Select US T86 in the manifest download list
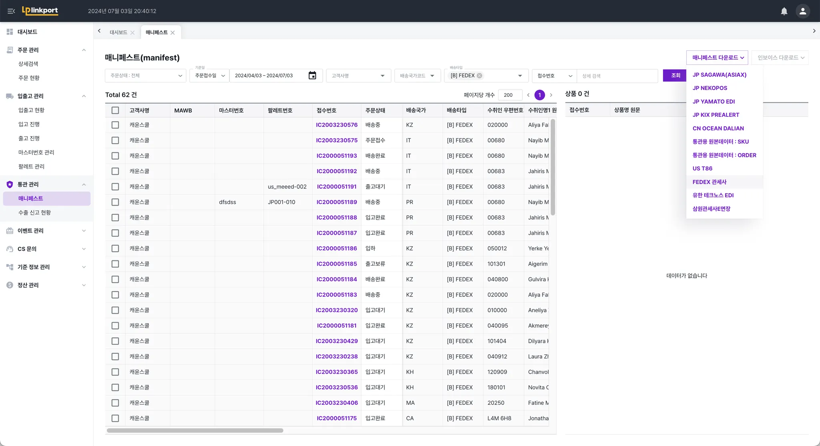The width and height of the screenshot is (820, 446). pyautogui.click(x=702, y=168)
